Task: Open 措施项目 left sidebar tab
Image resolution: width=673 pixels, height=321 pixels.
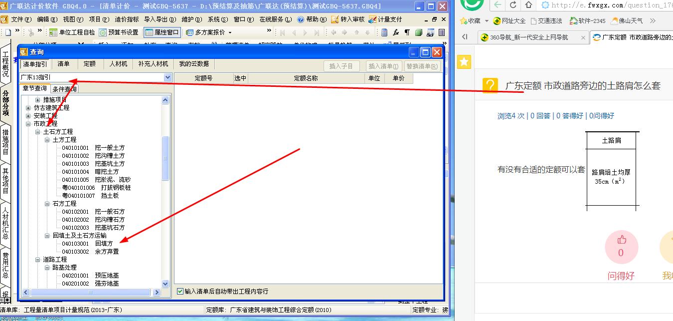Action: pos(5,142)
